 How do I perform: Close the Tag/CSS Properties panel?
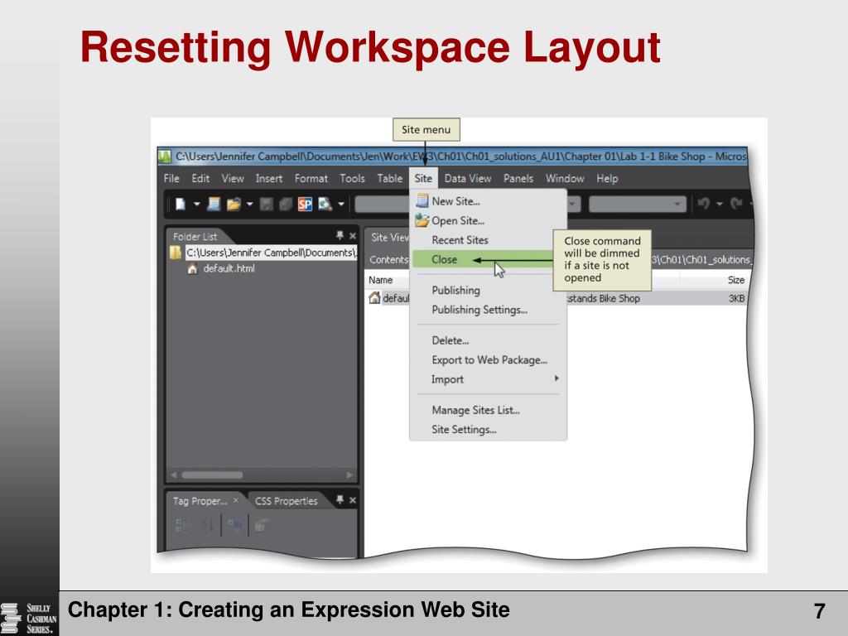pos(353,500)
